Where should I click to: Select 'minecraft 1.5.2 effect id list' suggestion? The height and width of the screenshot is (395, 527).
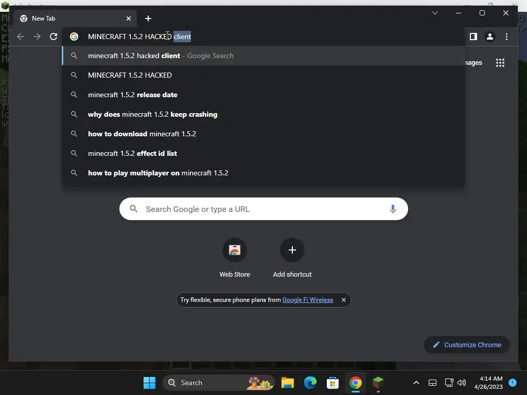[x=263, y=153]
